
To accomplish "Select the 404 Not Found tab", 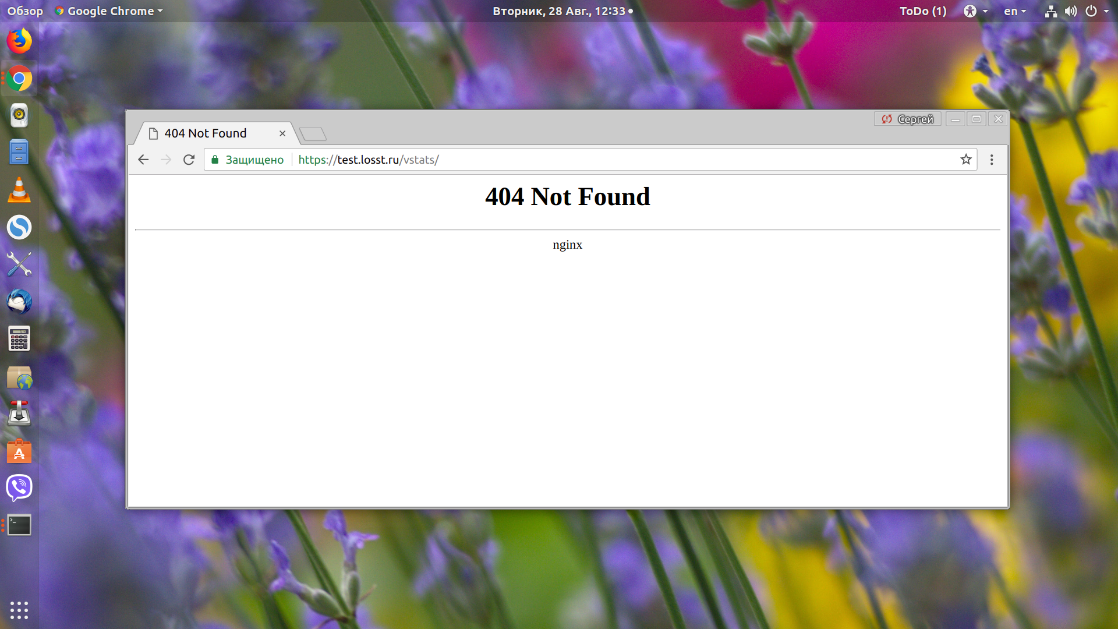I will (206, 133).
